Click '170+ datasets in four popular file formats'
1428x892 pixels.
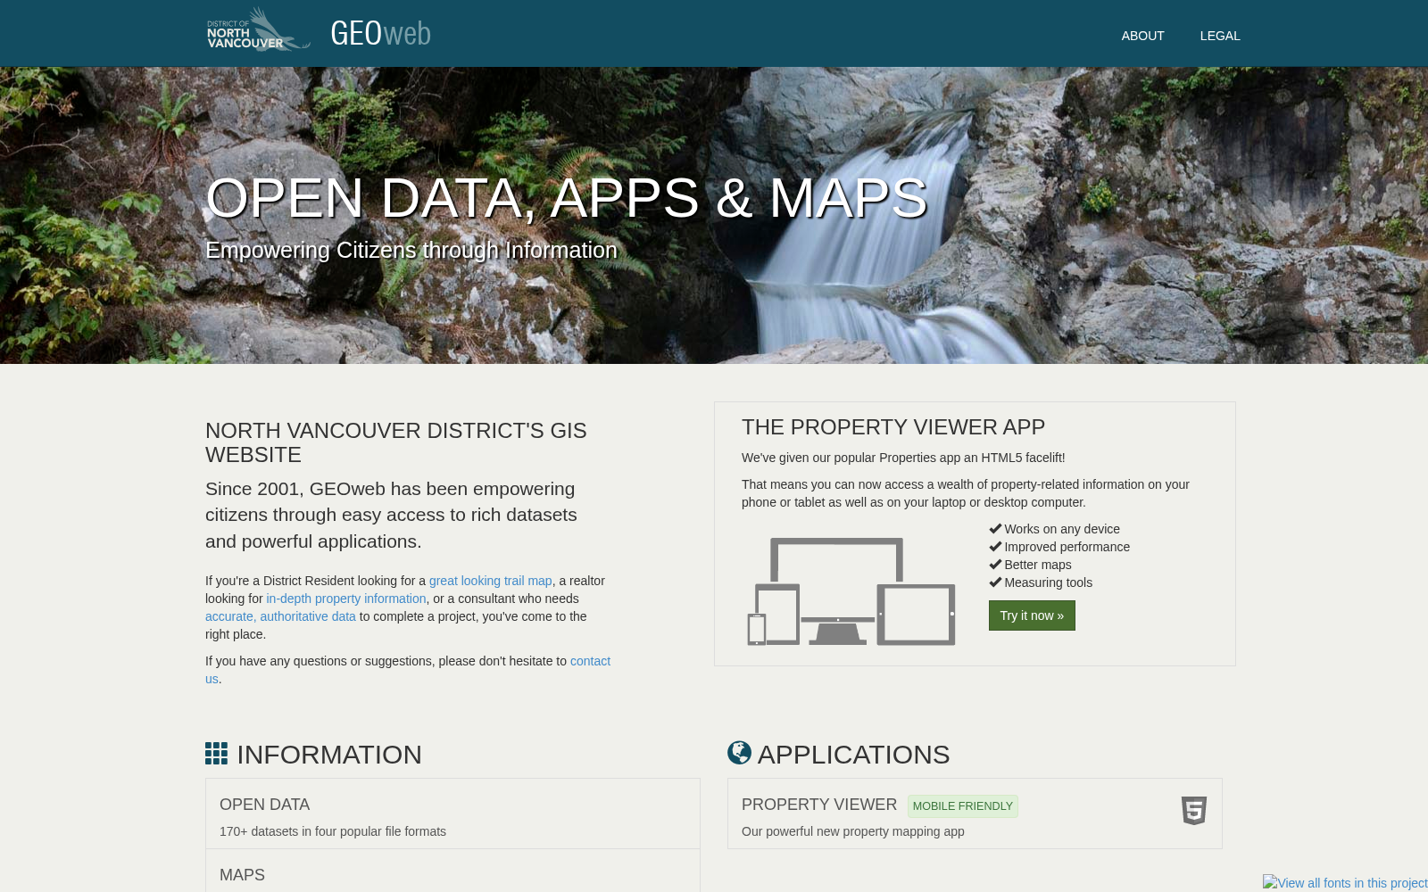[333, 831]
